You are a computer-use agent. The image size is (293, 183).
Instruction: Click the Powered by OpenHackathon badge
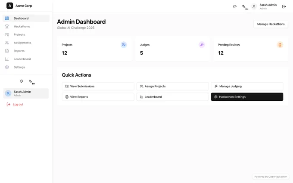coord(271,177)
